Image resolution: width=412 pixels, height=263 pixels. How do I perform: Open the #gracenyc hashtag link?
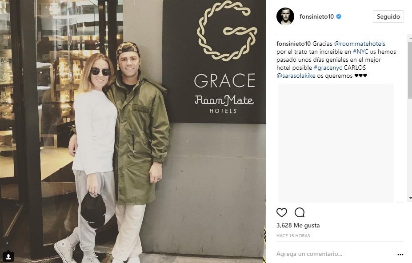(328, 68)
